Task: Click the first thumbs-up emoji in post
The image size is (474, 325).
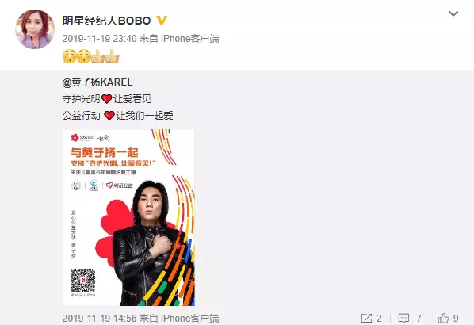Action: [98, 56]
